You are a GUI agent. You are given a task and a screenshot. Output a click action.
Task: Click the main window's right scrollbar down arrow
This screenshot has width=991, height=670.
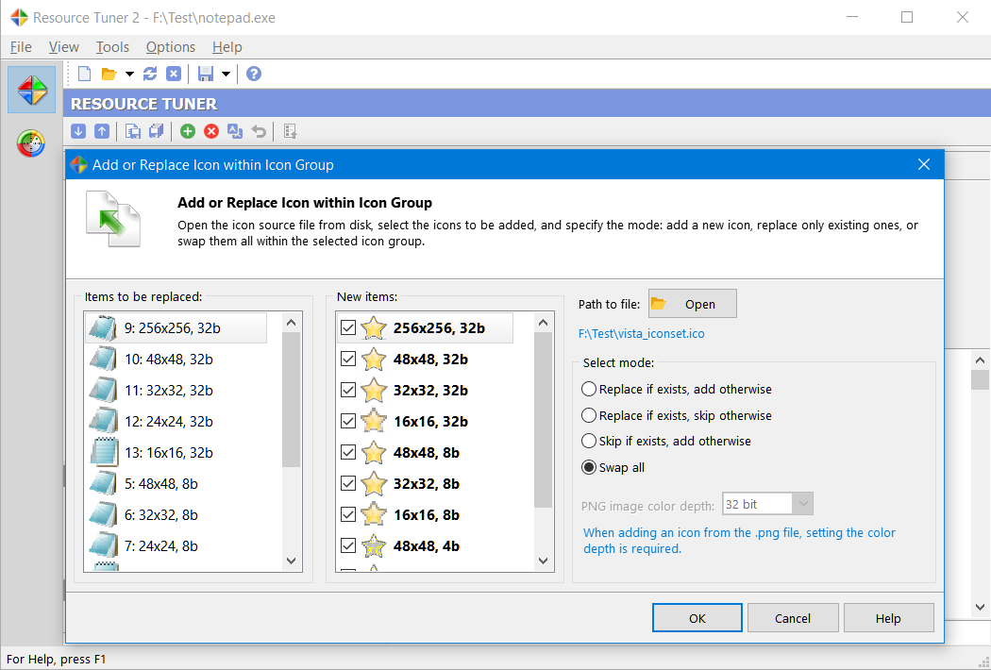[x=981, y=607]
